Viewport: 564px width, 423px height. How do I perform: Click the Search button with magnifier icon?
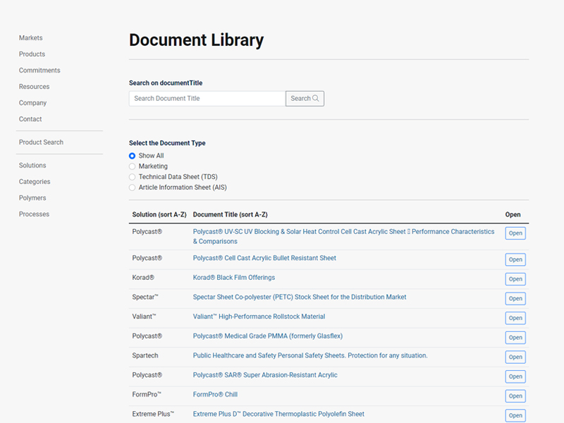pyautogui.click(x=305, y=99)
